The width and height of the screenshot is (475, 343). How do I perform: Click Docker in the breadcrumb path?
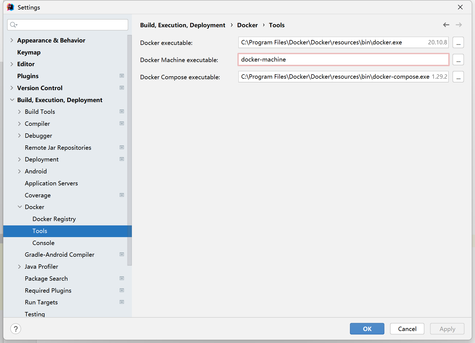click(x=247, y=25)
